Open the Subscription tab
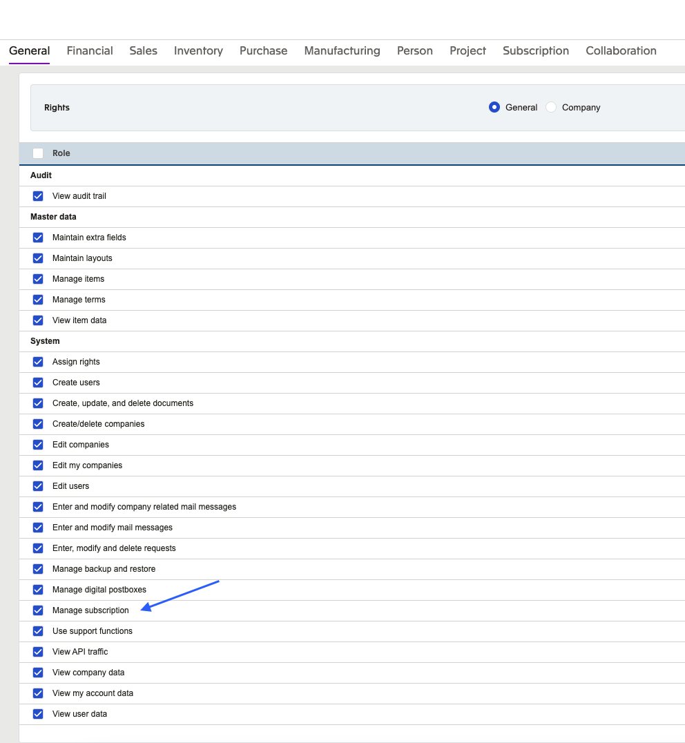Viewport: 685px width, 743px height. [536, 50]
